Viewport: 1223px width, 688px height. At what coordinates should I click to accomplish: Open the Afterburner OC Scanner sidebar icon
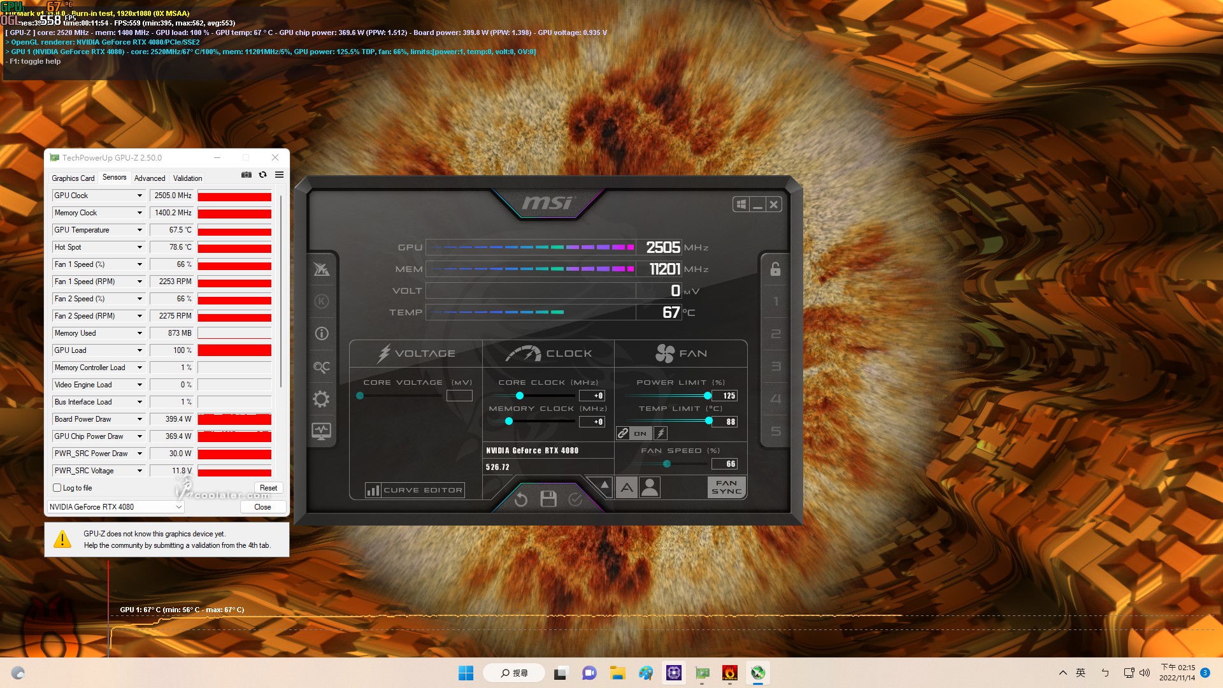(322, 367)
